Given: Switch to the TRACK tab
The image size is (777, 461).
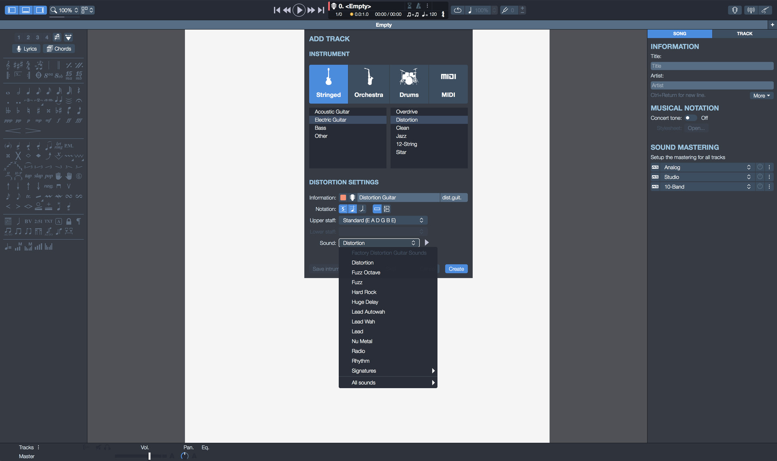Looking at the screenshot, I should pyautogui.click(x=744, y=34).
